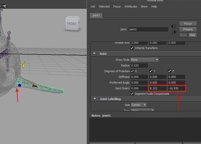Click the Hide button
This screenshot has height=144, width=201.
tap(192, 35)
